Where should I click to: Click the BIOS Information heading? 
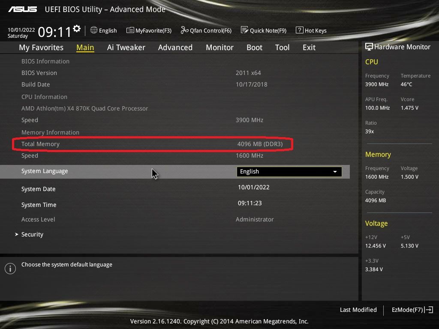(x=45, y=61)
